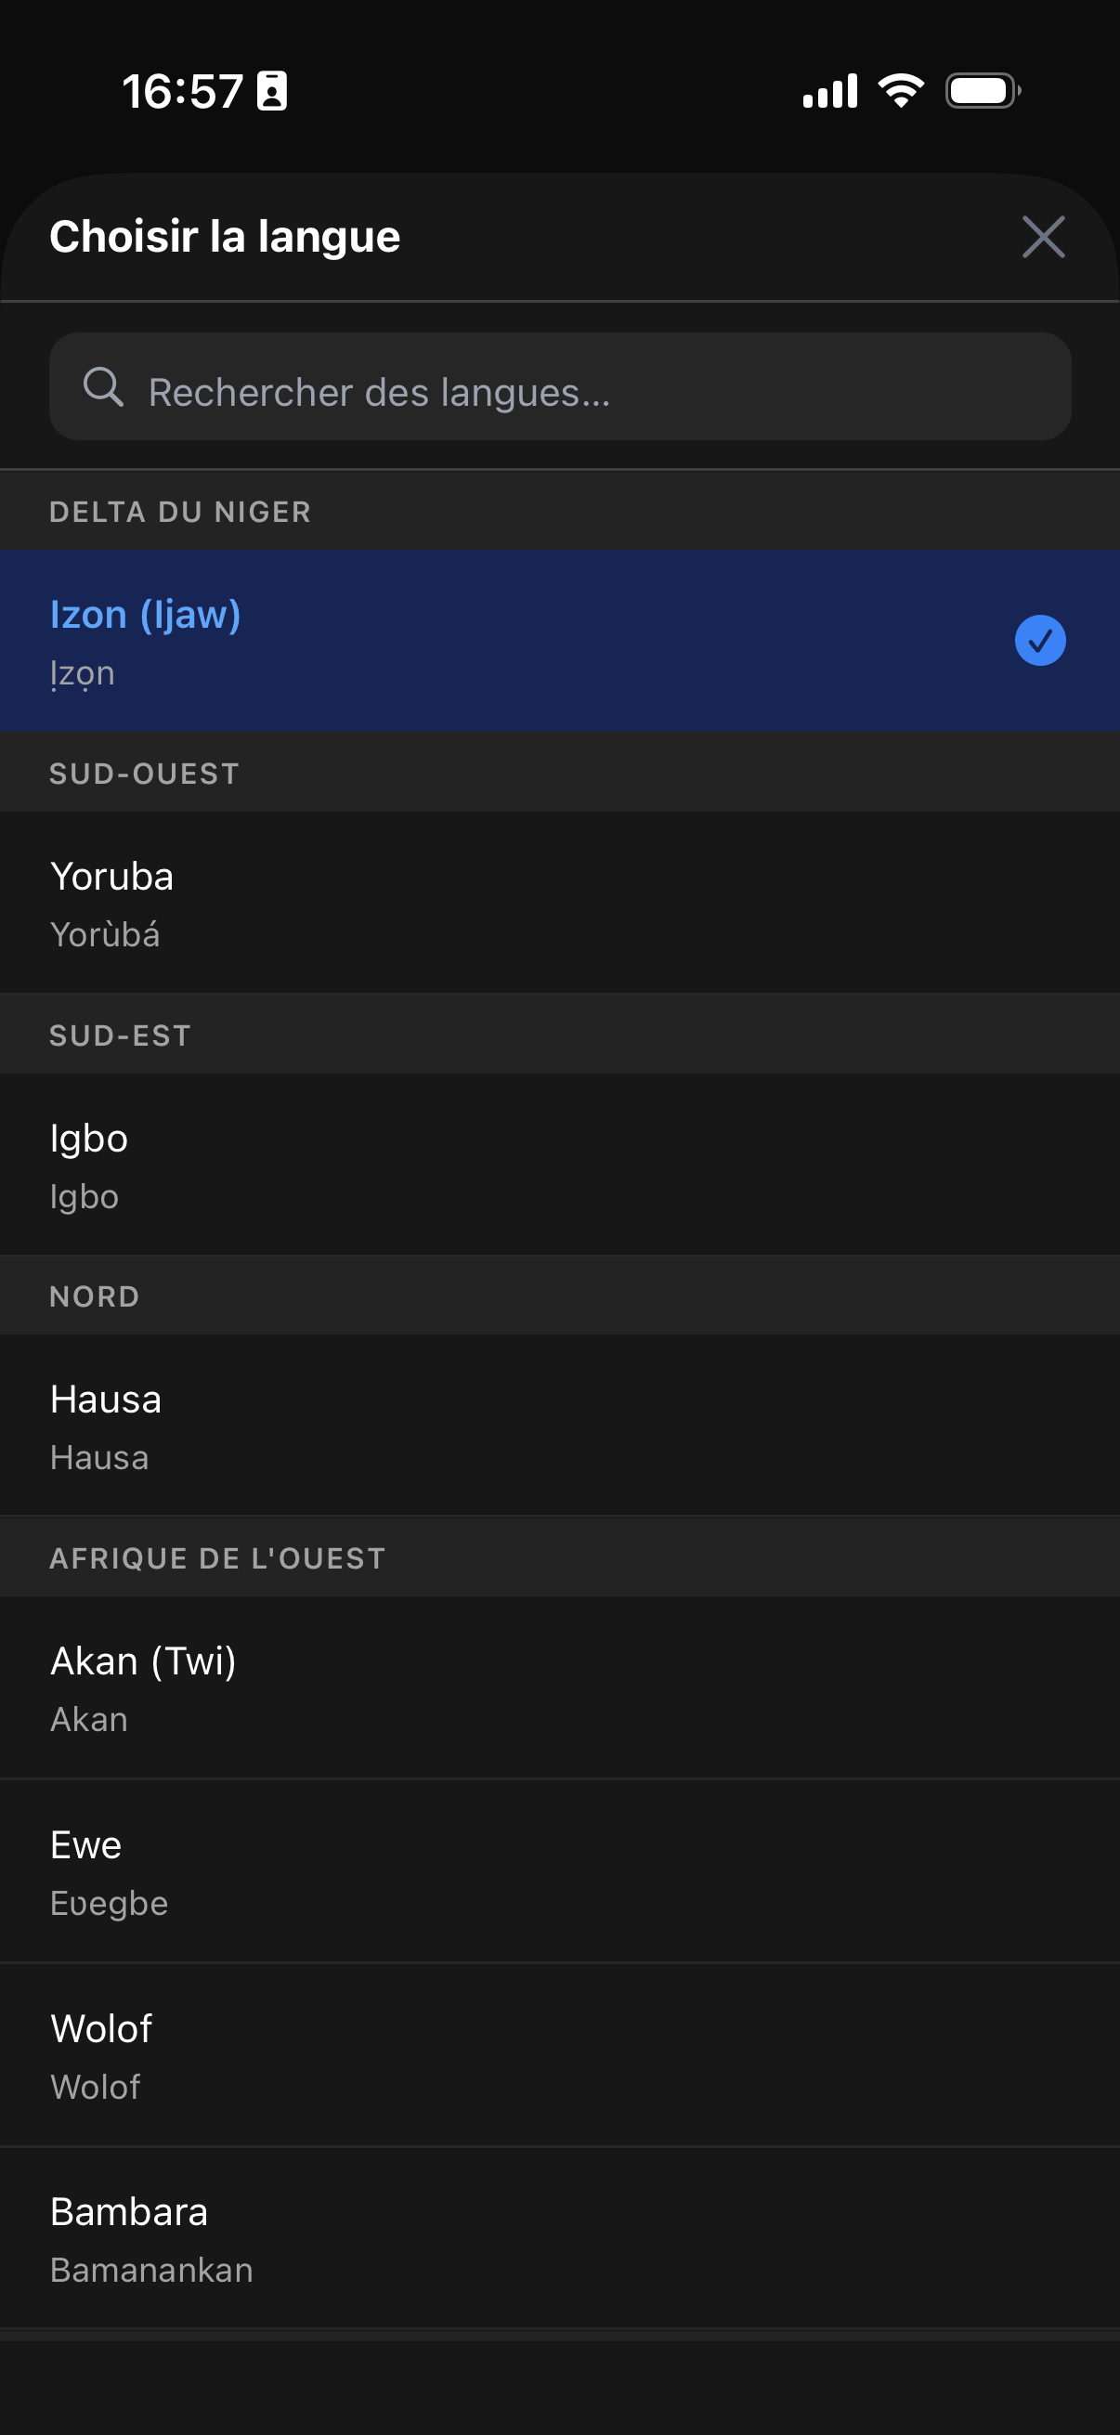Viewport: 1120px width, 2435px height.
Task: Click the blue checkmark next to Izon
Action: click(1039, 641)
